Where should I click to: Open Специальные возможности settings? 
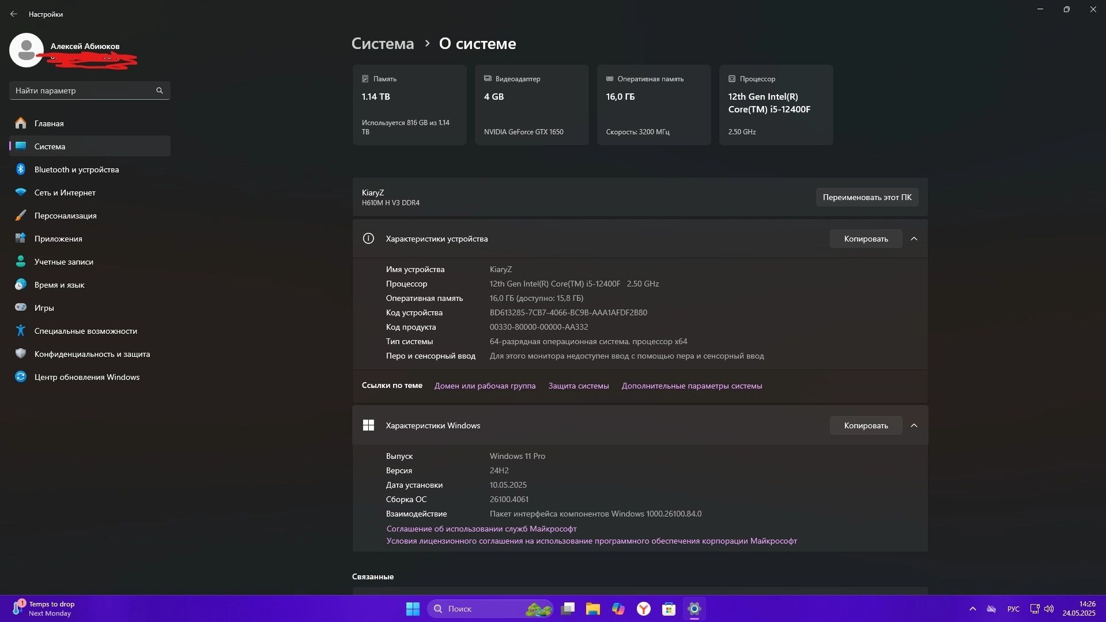89,331
